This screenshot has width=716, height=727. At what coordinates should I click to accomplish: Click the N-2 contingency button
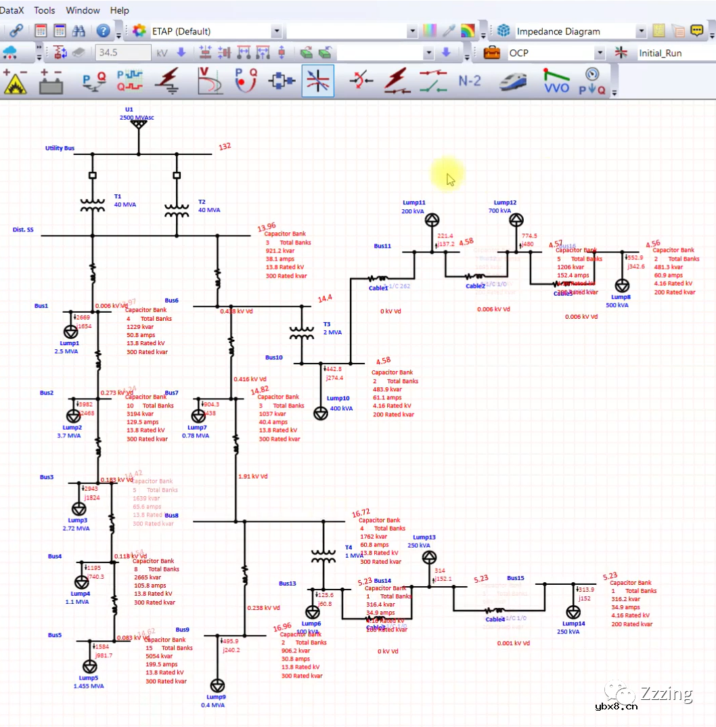pyautogui.click(x=470, y=81)
